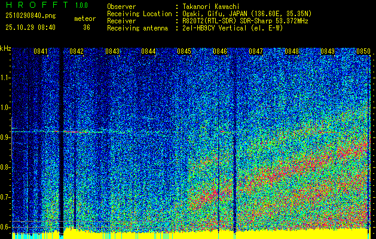
Task: Click the 0.9 kHz axis label
Action: coord(4,137)
